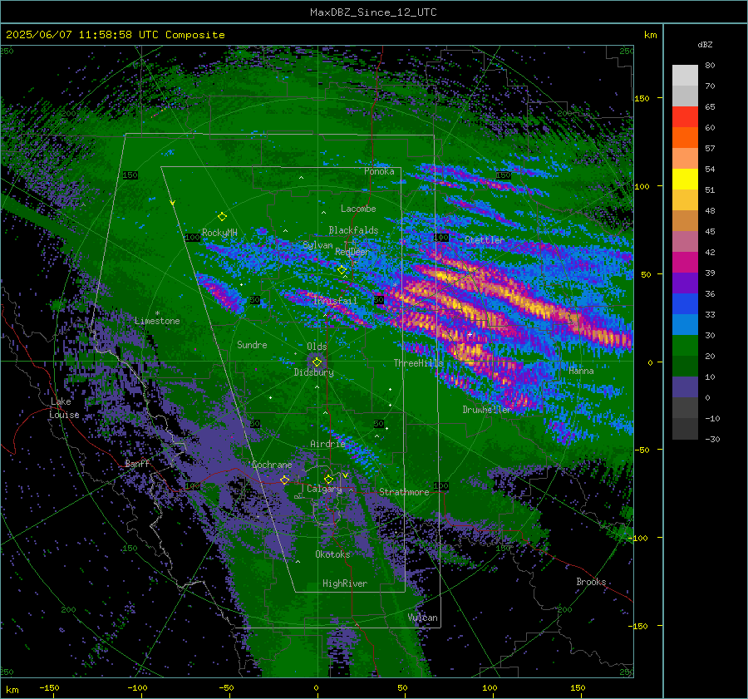This screenshot has height=699, width=748.
Task: Select the yellow diamond marker at RedDeer
Action: 342,270
